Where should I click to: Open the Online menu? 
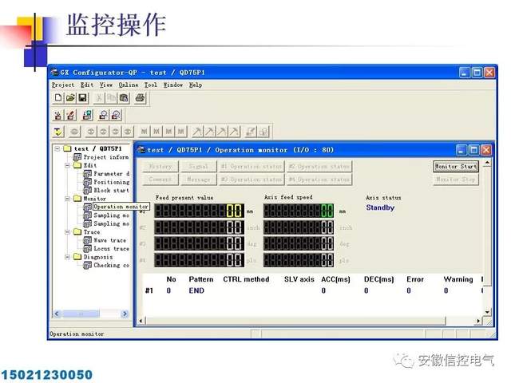click(x=129, y=85)
